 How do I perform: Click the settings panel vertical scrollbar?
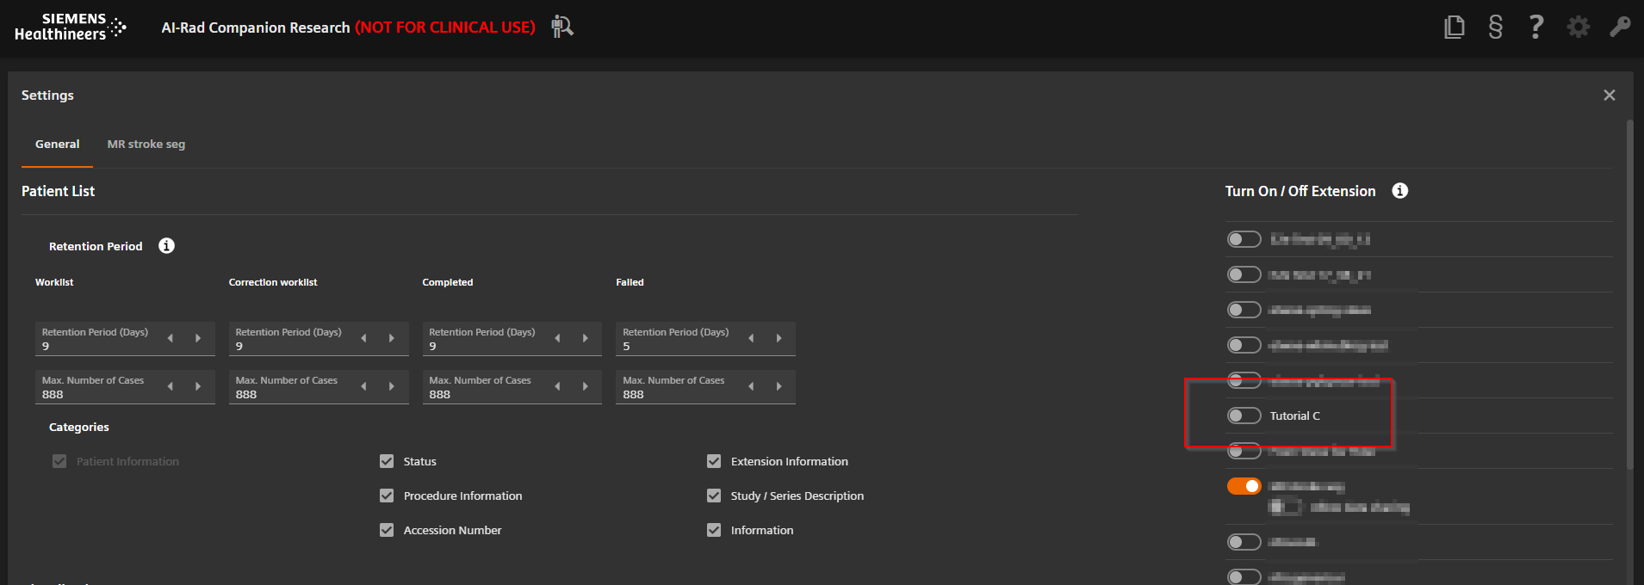click(x=1629, y=292)
